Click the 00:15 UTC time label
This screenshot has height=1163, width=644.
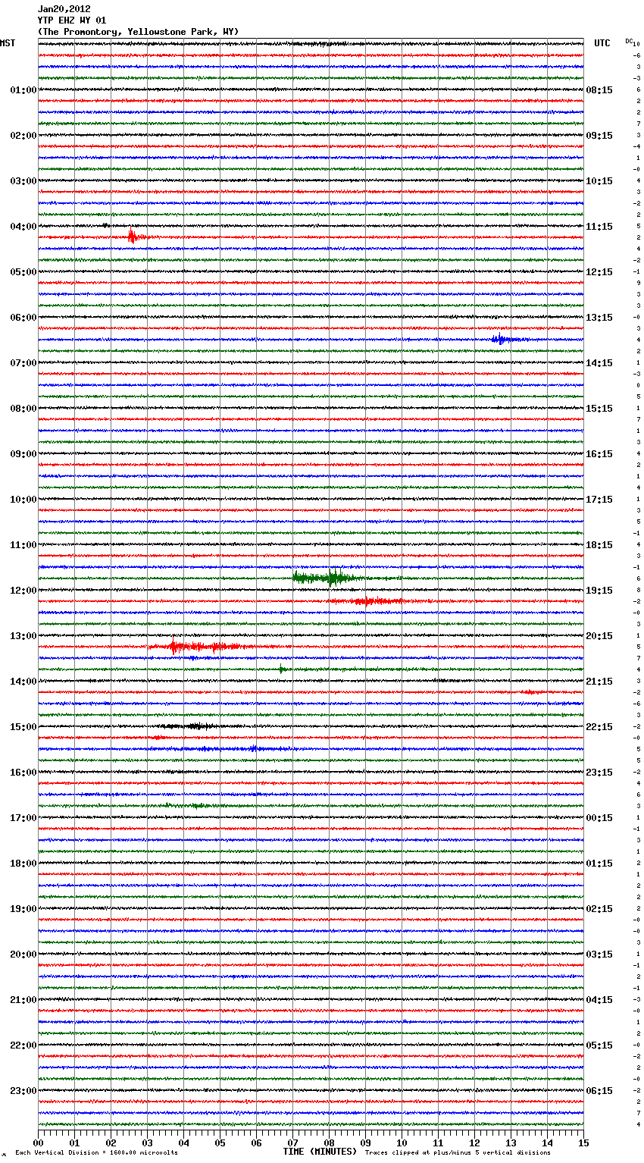(599, 818)
